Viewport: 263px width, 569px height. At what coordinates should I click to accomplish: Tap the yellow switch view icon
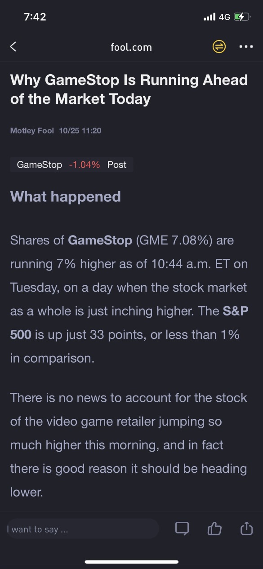pyautogui.click(x=219, y=47)
